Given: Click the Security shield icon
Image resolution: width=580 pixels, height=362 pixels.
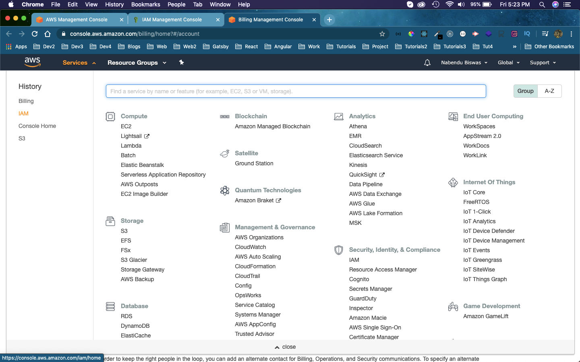Looking at the screenshot, I should (x=339, y=250).
